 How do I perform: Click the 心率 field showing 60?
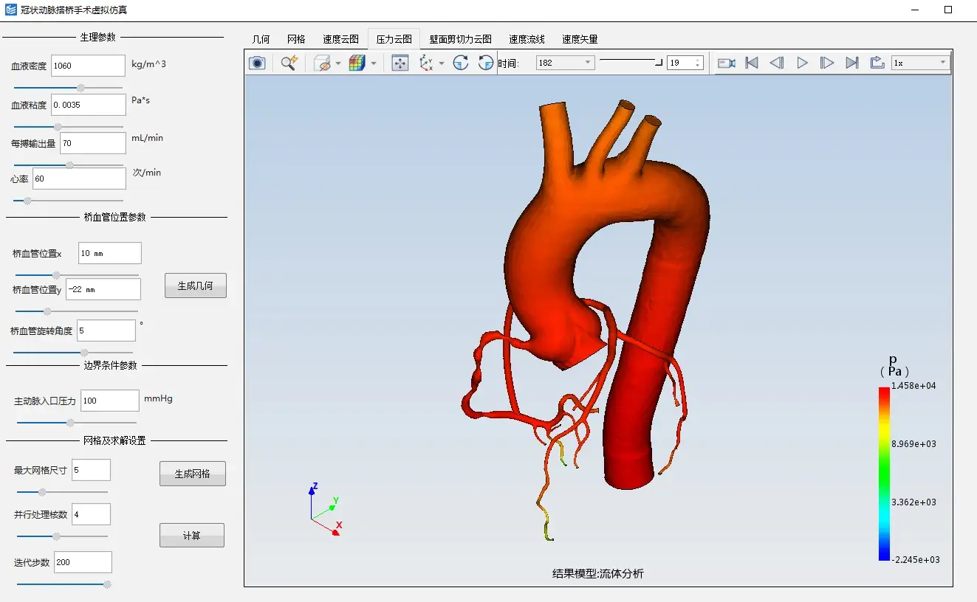point(79,179)
